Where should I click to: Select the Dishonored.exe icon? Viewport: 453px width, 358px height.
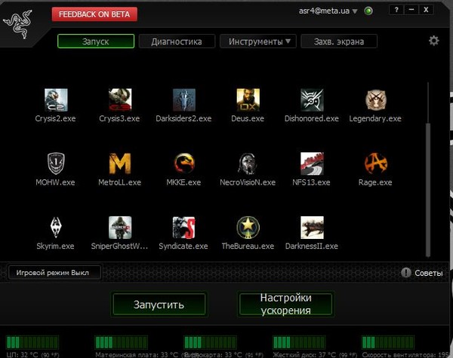pos(312,99)
